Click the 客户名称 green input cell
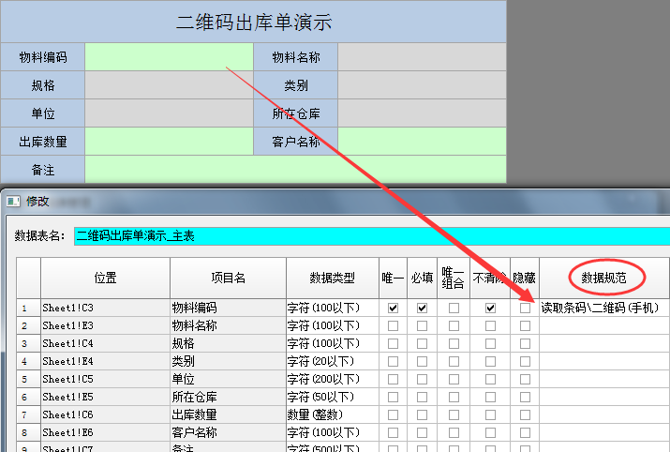Screen dimensions: 670x452 pos(422,142)
